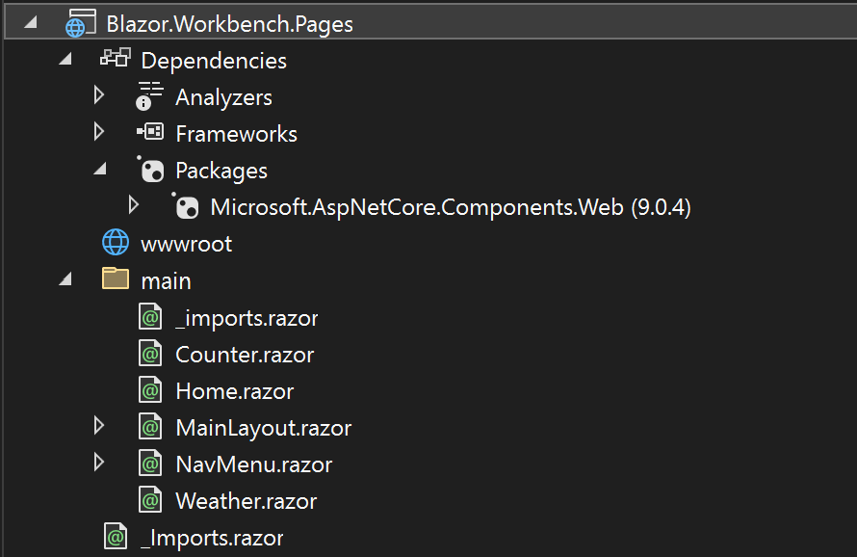This screenshot has height=557, width=857.
Task: Click the razor file icon beside NavMenu.razor
Action: 150,464
